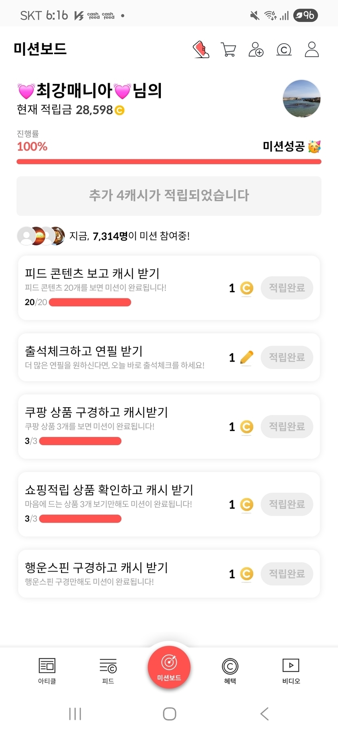This screenshot has width=338, height=733.
Task: Open the 비디오 tab
Action: pyautogui.click(x=291, y=670)
